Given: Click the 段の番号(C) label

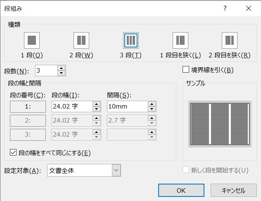Looking at the screenshot, I should coord(28,95).
